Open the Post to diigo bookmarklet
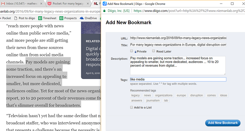 [x=25, y=18]
